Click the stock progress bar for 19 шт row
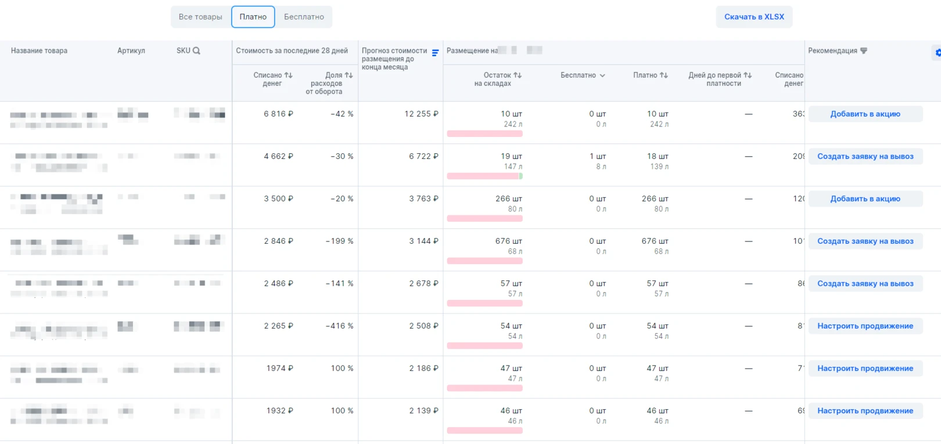 (484, 176)
